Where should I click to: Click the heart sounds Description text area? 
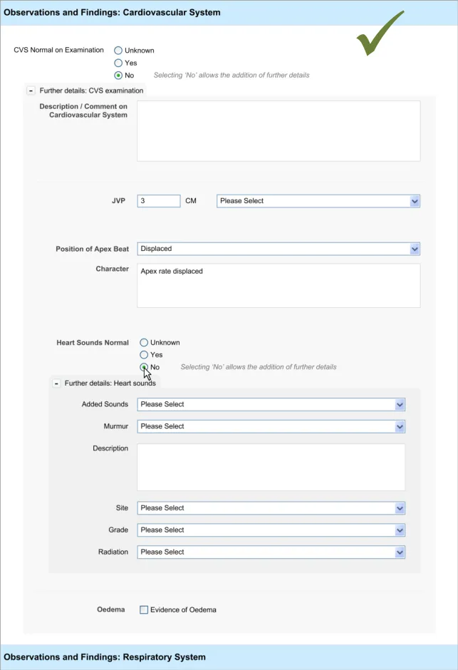[271, 467]
